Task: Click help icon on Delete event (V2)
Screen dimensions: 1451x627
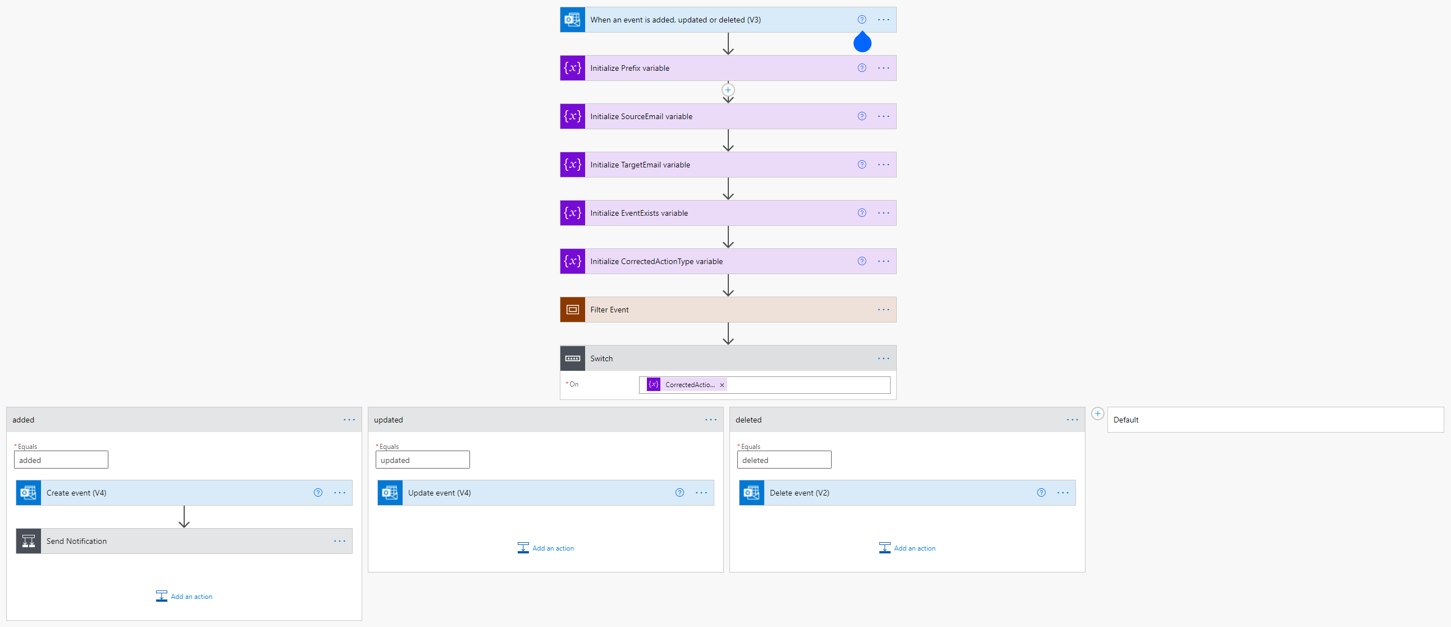Action: [1041, 493]
